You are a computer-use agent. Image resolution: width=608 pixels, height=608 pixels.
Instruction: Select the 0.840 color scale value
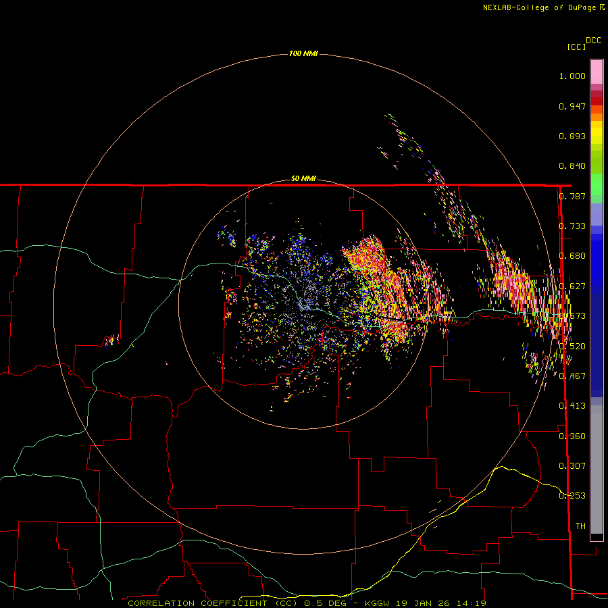(572, 166)
